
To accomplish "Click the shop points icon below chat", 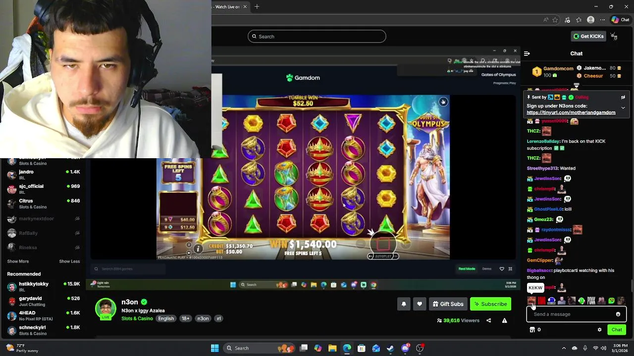I will tap(532, 330).
